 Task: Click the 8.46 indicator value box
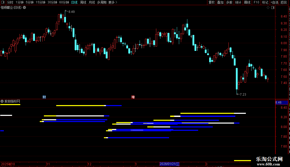(282, 103)
